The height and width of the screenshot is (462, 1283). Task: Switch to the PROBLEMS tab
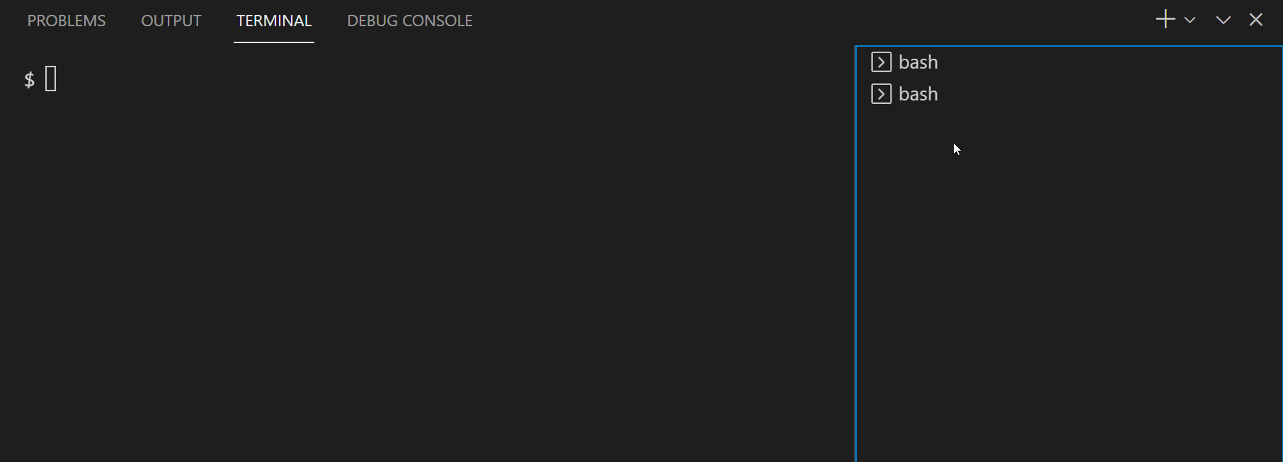pyautogui.click(x=66, y=21)
